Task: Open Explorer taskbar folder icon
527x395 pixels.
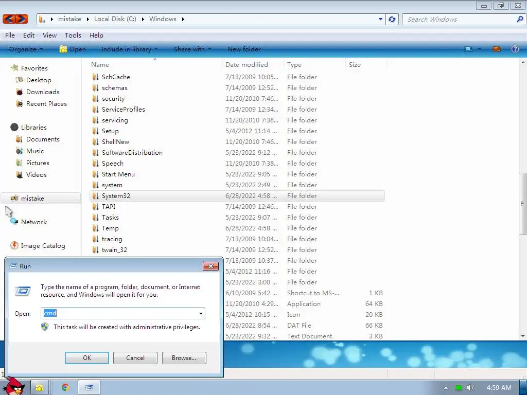Action: point(40,388)
